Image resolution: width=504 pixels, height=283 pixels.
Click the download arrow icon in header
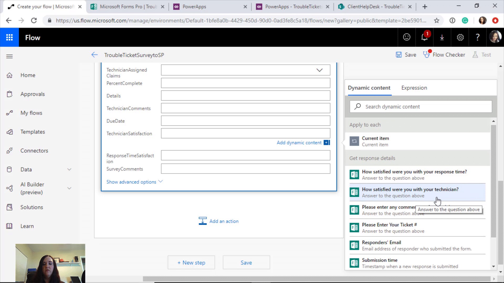click(442, 37)
